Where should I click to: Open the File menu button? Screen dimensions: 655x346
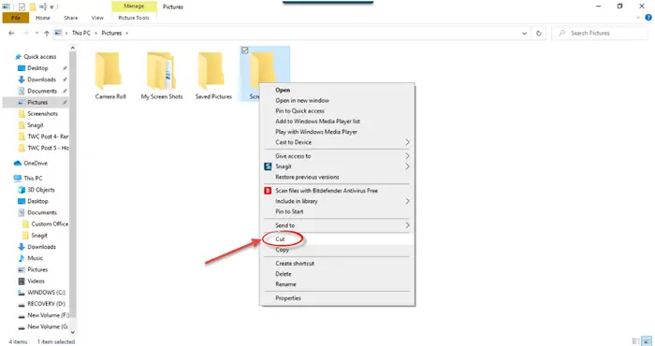point(16,18)
